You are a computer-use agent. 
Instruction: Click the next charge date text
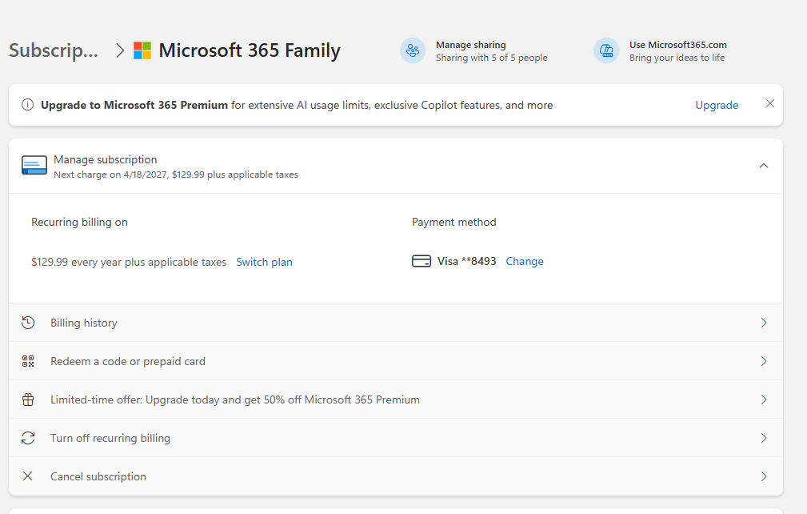point(175,175)
